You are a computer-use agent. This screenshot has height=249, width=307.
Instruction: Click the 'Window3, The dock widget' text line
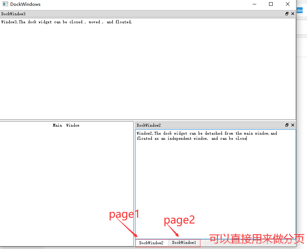66,22
